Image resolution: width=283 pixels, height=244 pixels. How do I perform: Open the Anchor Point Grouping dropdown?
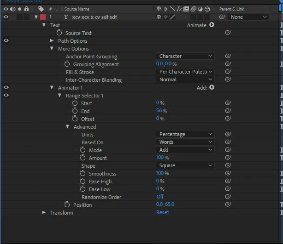click(185, 56)
